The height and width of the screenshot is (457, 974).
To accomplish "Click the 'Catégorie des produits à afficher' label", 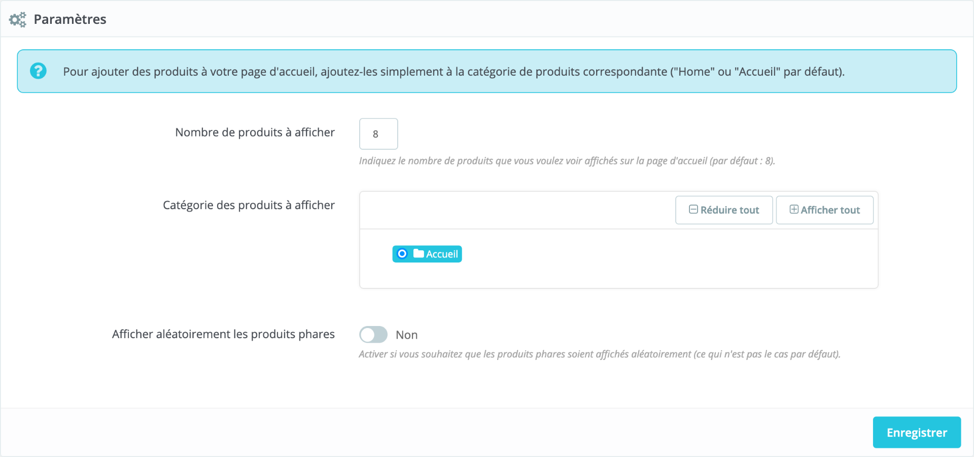I will point(249,205).
